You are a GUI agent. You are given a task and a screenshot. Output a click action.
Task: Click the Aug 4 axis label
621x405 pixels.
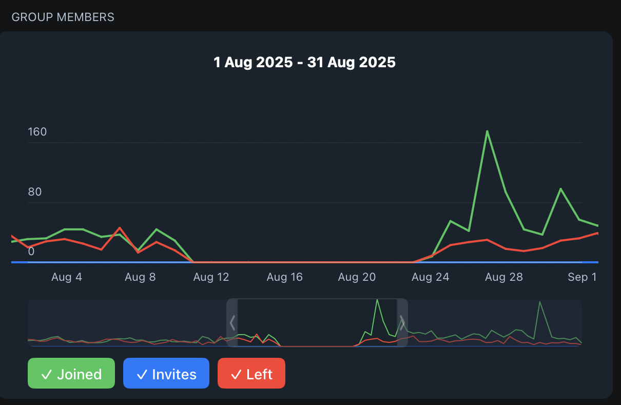67,277
